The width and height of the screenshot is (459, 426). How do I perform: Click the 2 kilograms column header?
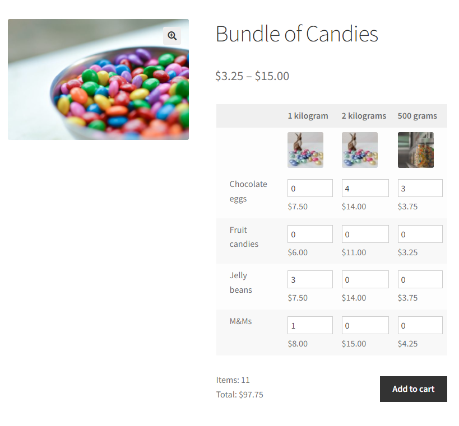click(364, 115)
